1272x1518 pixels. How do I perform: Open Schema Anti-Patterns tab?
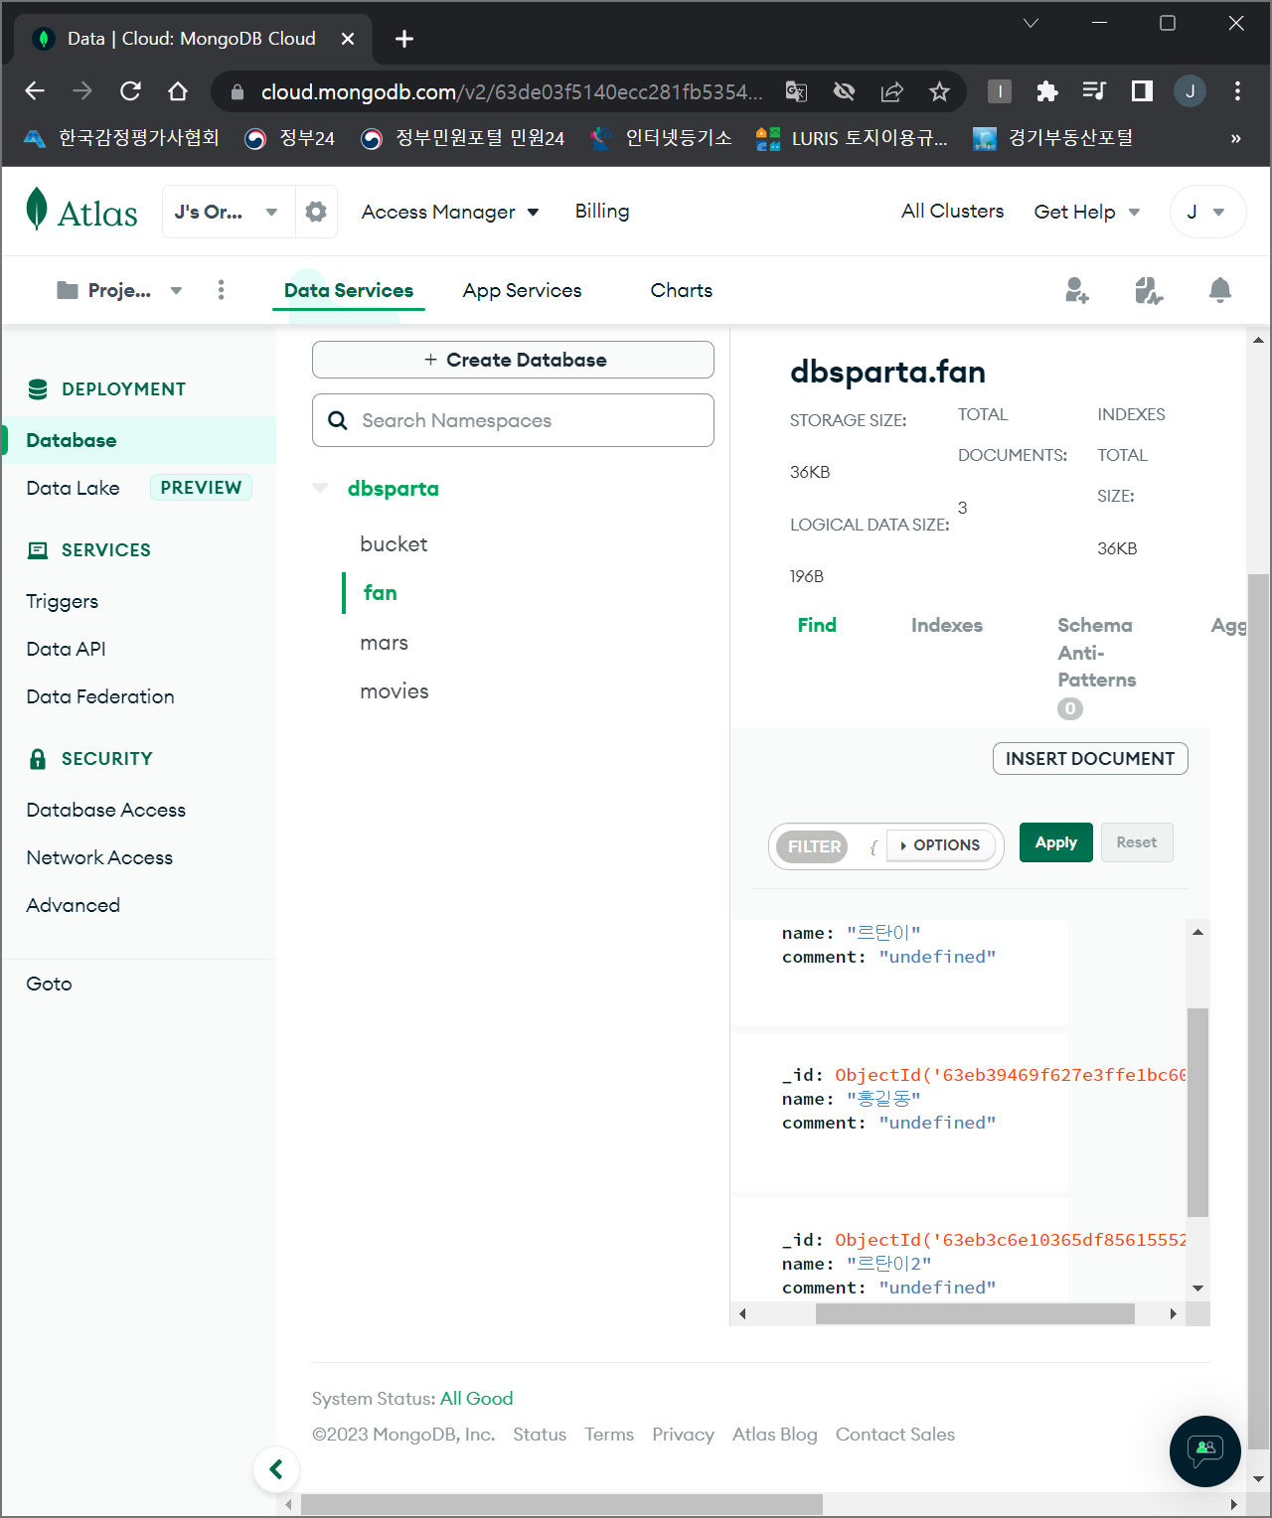click(1096, 653)
